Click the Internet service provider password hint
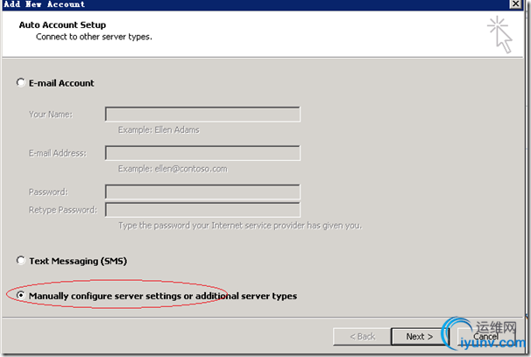Viewport: 531px width, 357px height. tap(240, 225)
